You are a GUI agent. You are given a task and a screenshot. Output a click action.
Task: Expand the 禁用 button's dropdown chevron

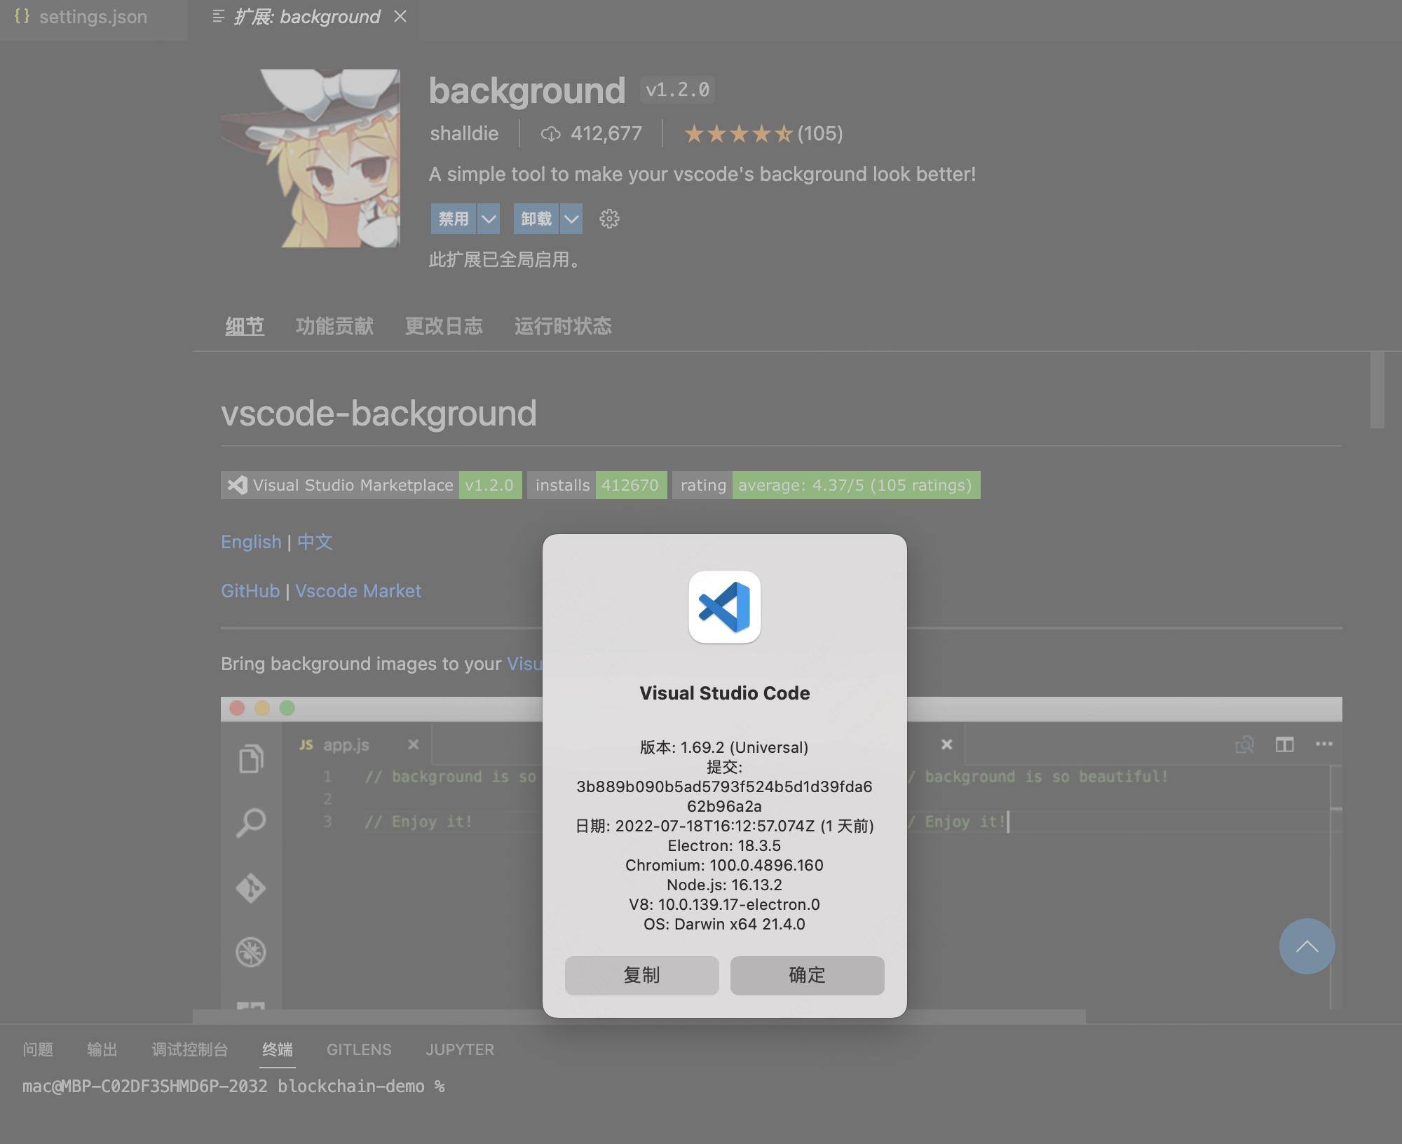[487, 219]
